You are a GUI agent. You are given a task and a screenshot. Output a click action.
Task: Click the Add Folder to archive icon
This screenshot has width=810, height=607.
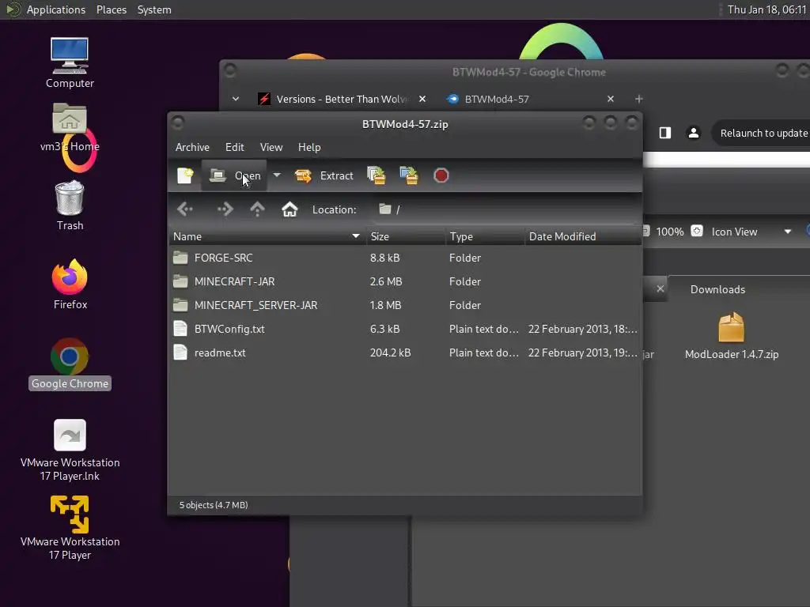(x=409, y=175)
